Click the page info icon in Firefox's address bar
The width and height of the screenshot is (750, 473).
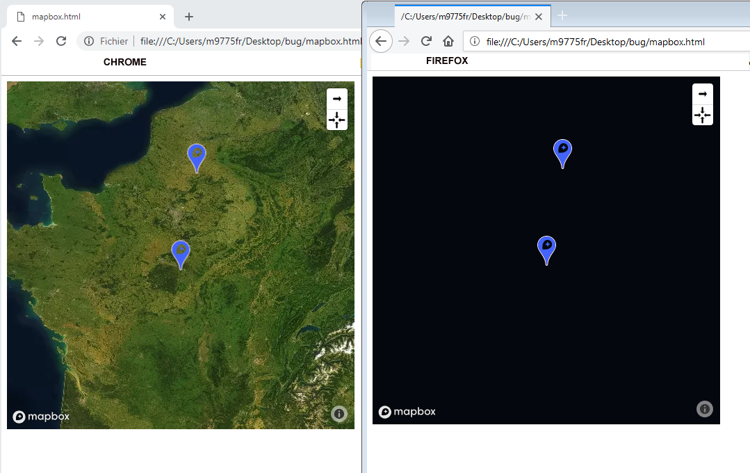(x=474, y=41)
